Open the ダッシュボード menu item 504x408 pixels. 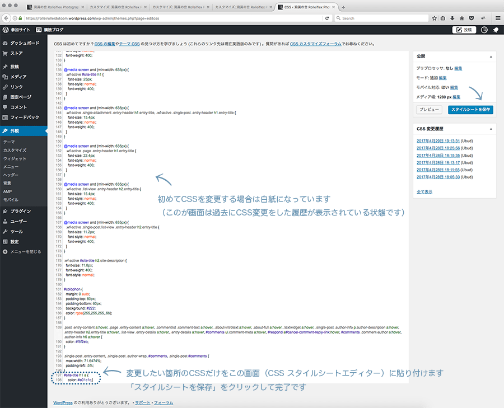pos(26,44)
